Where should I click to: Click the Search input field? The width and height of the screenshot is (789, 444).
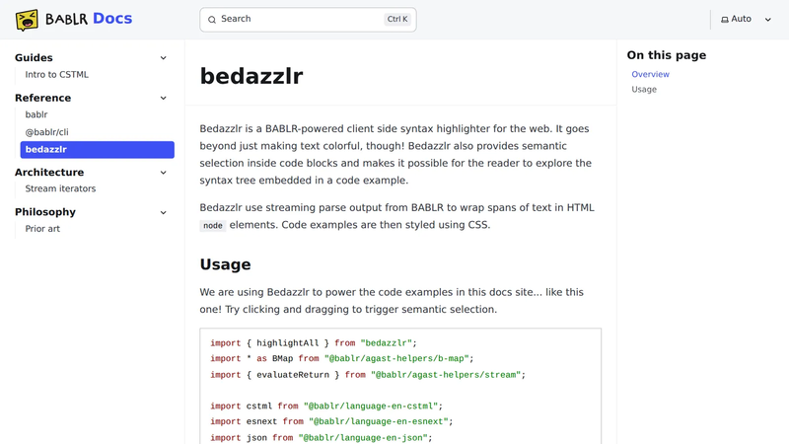308,20
